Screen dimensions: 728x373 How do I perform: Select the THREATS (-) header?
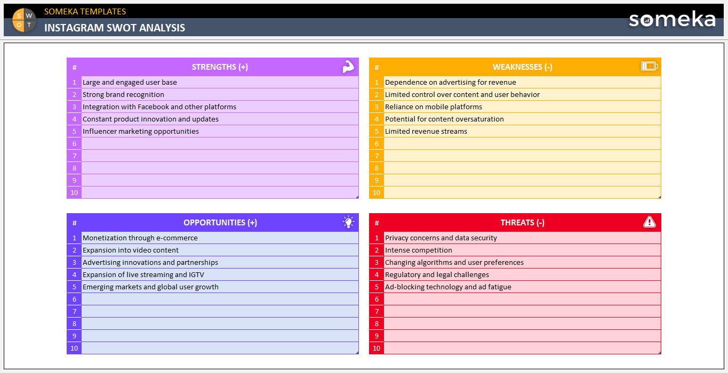click(522, 223)
